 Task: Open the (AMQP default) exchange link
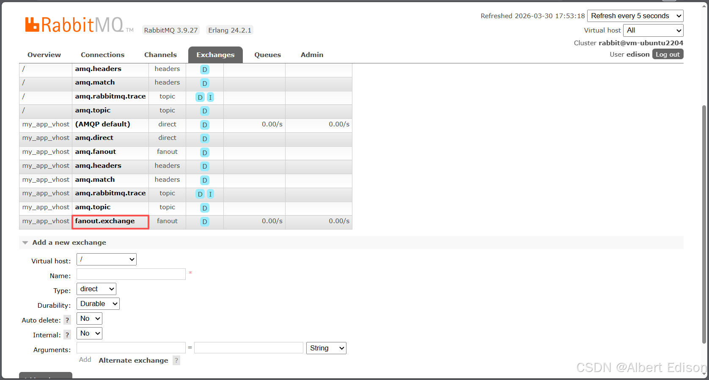tap(103, 124)
